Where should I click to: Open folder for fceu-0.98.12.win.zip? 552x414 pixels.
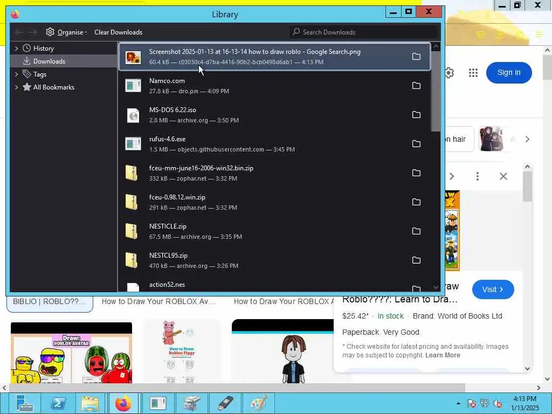click(416, 202)
